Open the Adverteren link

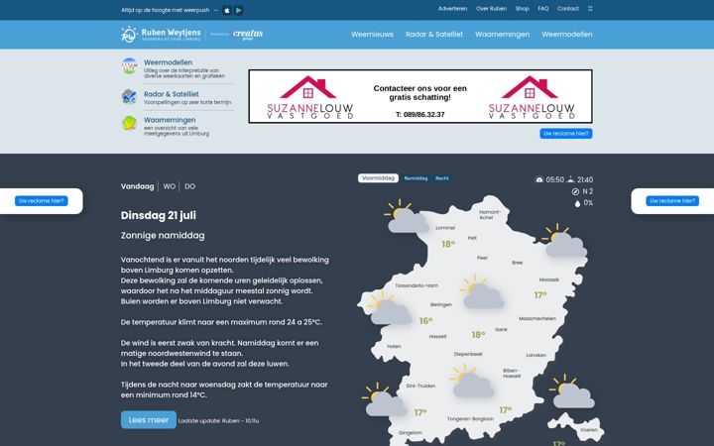point(452,9)
